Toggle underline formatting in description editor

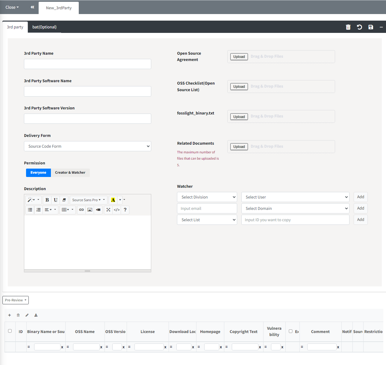tap(55, 200)
